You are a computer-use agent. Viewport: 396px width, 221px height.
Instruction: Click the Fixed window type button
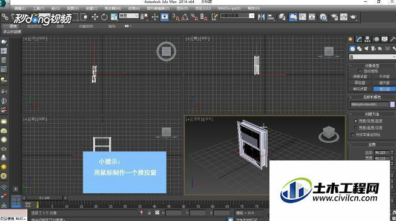point(360,82)
